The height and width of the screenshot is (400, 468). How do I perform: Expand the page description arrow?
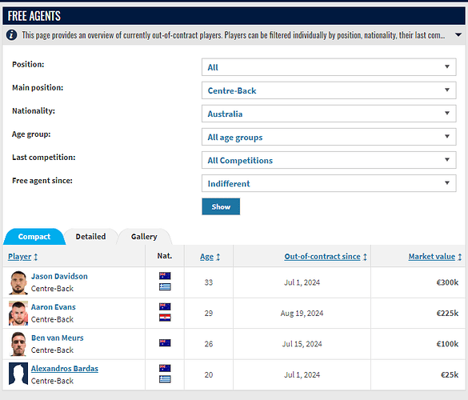click(458, 35)
